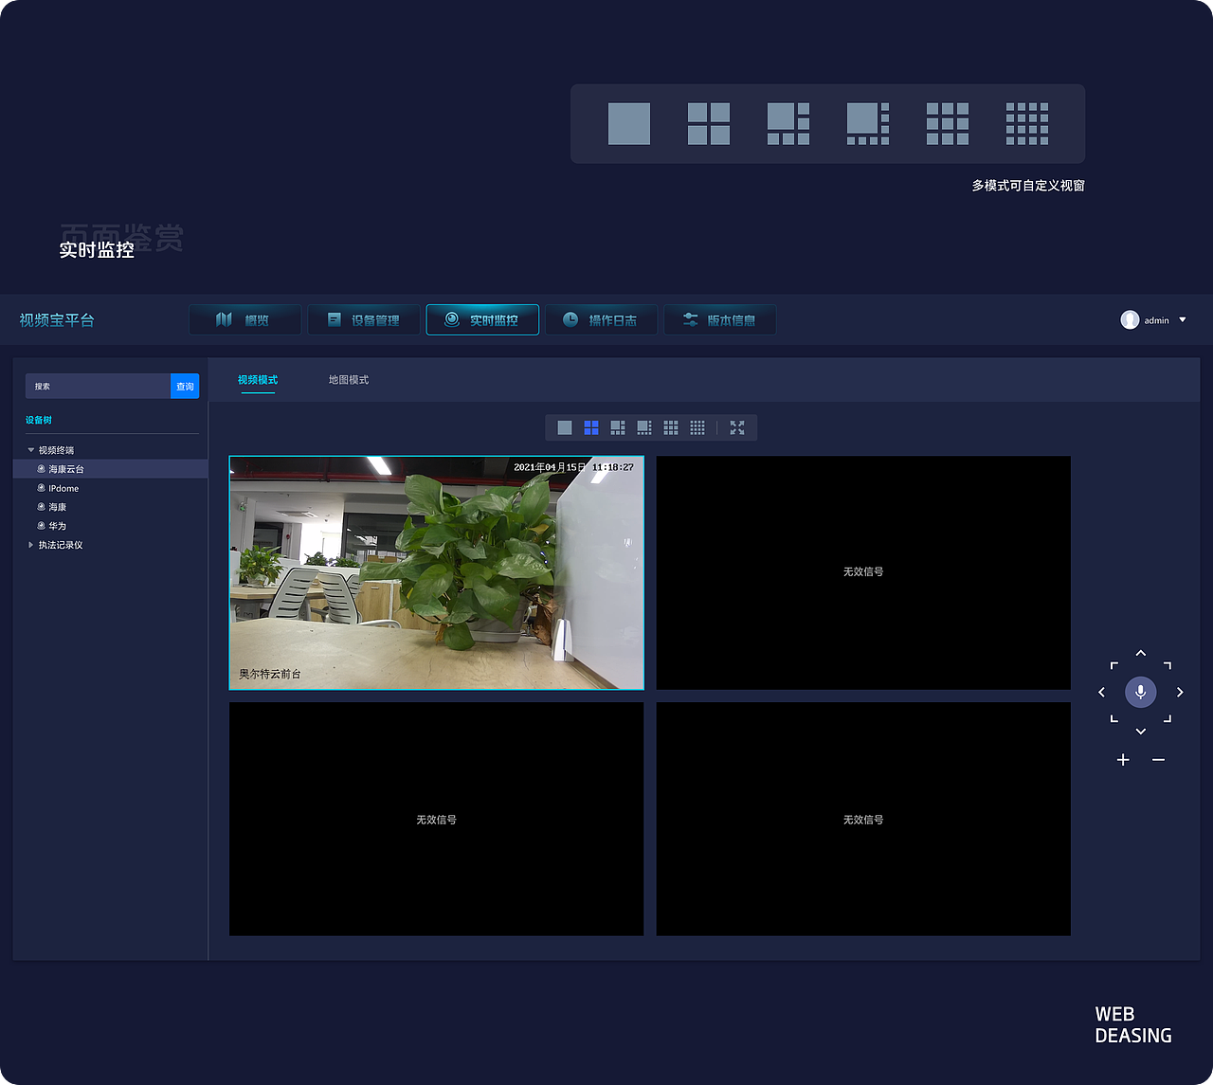Choose four-pane layout in the video grid toolbar

click(x=591, y=428)
